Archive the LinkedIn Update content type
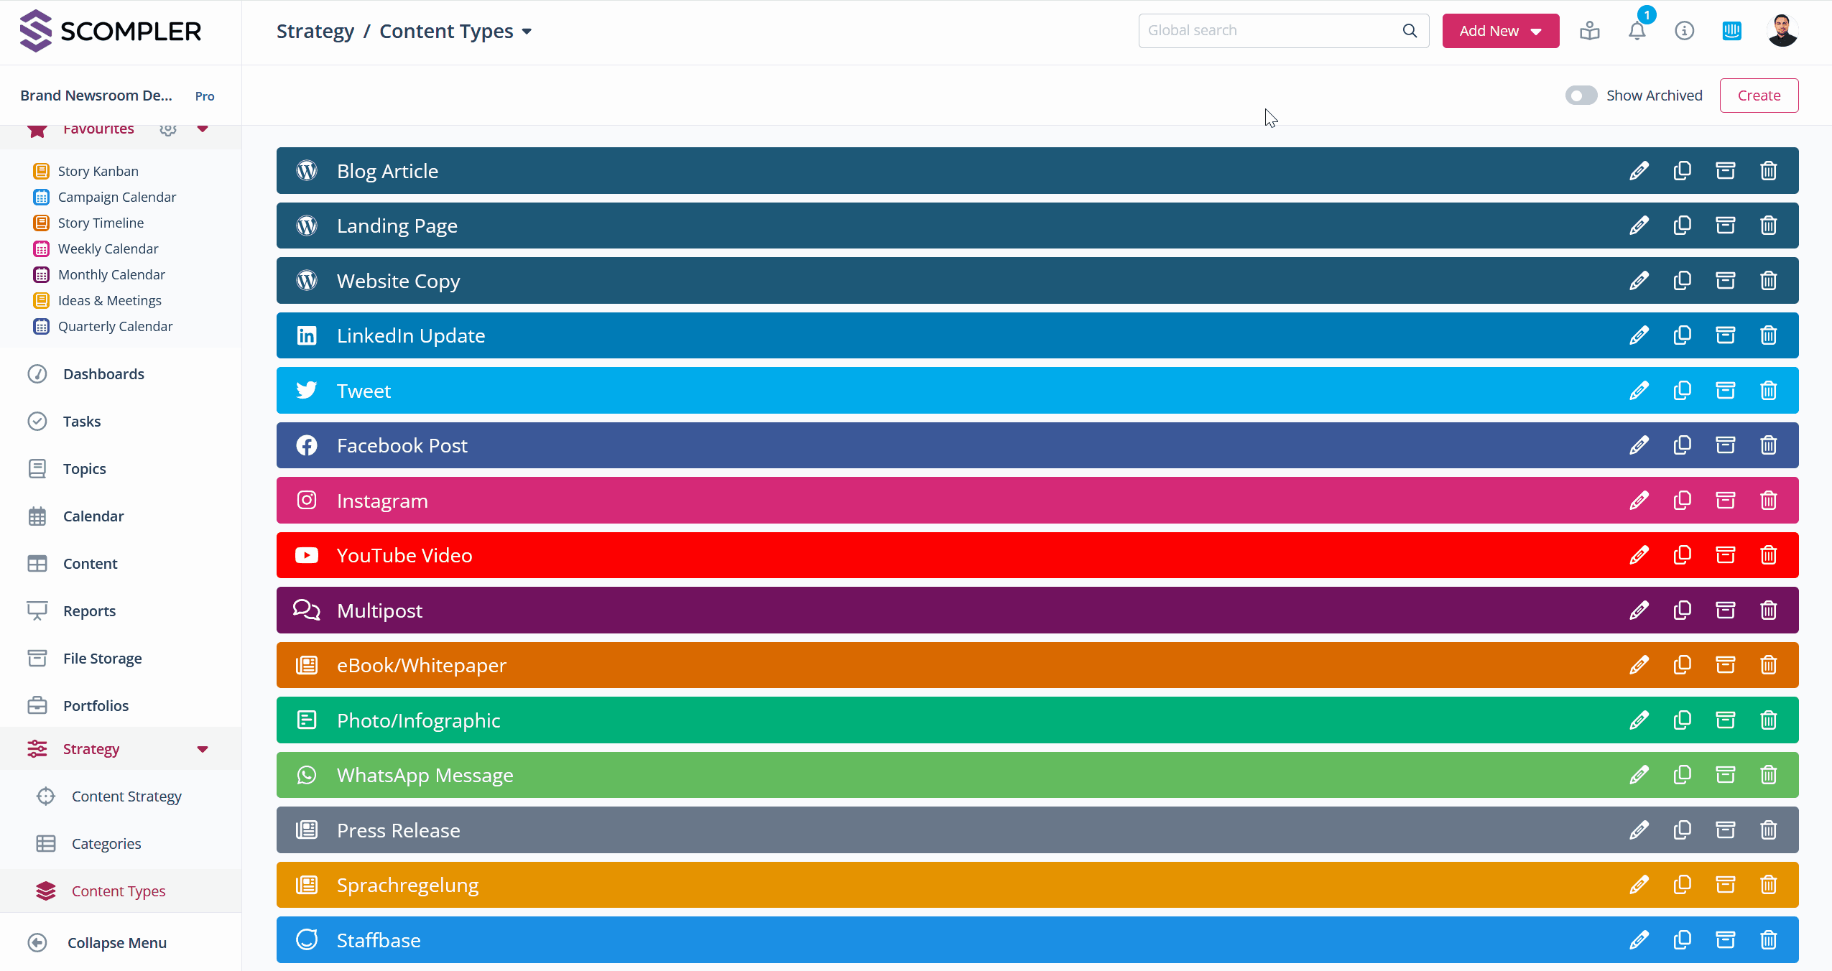 1725,335
